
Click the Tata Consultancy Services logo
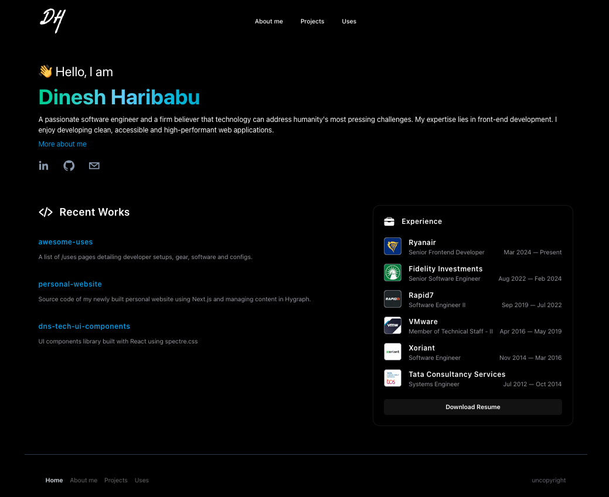(x=392, y=378)
